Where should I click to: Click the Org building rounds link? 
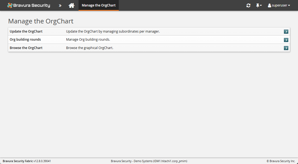[25, 39]
